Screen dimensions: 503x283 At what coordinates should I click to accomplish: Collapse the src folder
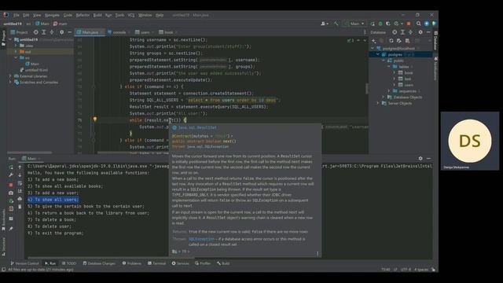(x=16, y=57)
